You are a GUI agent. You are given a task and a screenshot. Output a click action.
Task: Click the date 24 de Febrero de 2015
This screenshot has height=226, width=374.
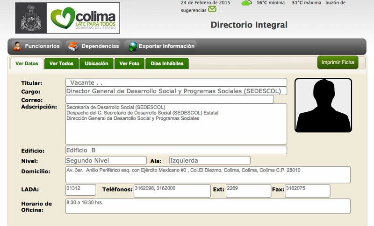pos(206,3)
